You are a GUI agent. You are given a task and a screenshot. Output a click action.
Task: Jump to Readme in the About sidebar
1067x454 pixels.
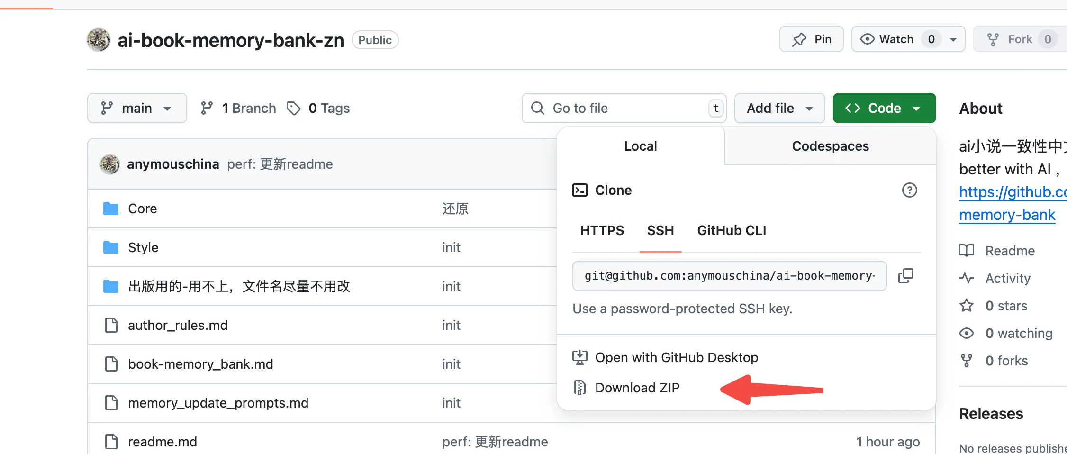[x=1010, y=251]
